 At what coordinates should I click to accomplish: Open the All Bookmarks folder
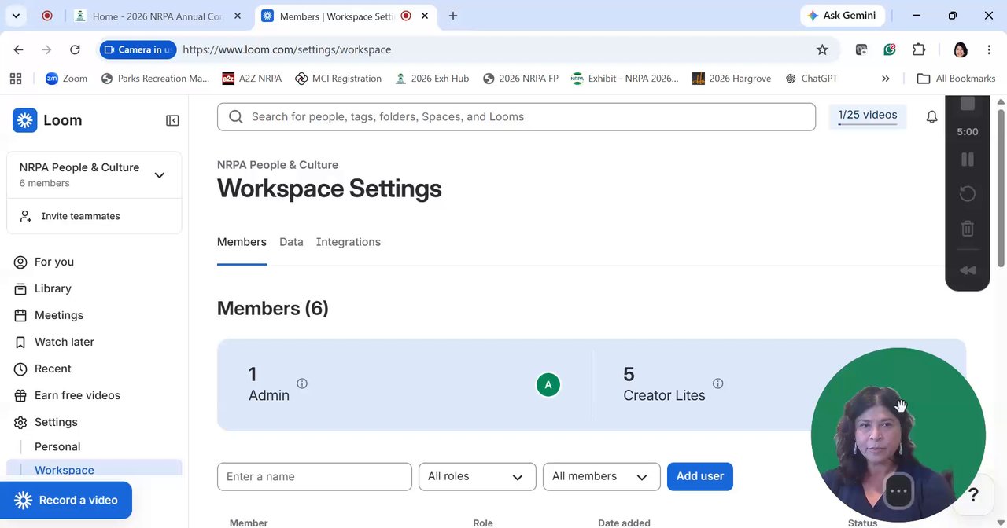(x=957, y=79)
